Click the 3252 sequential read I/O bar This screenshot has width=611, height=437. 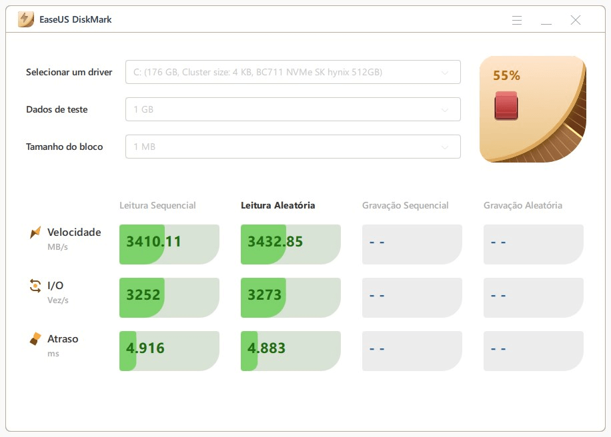(169, 298)
